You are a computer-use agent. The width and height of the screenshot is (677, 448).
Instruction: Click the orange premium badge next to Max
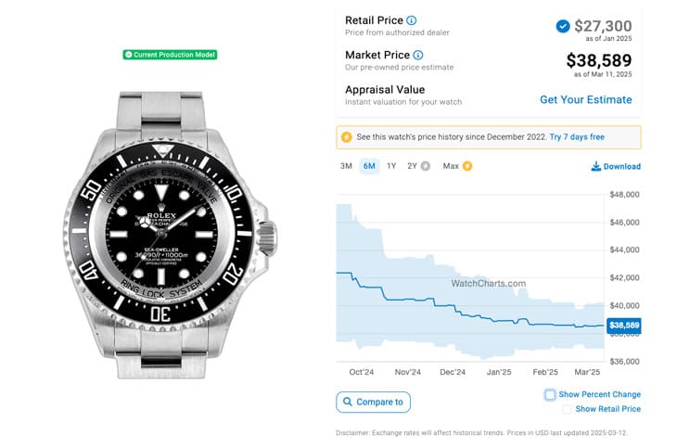[467, 166]
